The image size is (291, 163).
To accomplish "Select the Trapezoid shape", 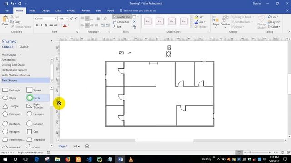I will tap(35, 140).
